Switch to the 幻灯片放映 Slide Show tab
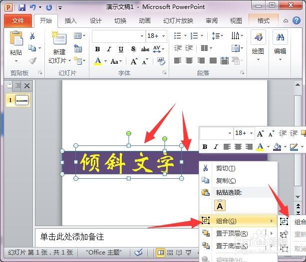The image size is (306, 262). tap(178, 20)
